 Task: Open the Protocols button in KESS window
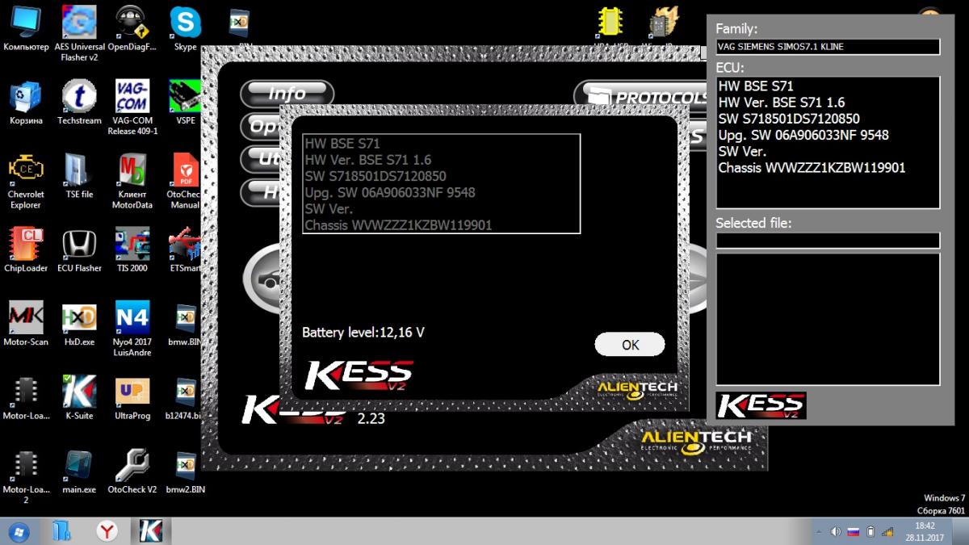(642, 97)
